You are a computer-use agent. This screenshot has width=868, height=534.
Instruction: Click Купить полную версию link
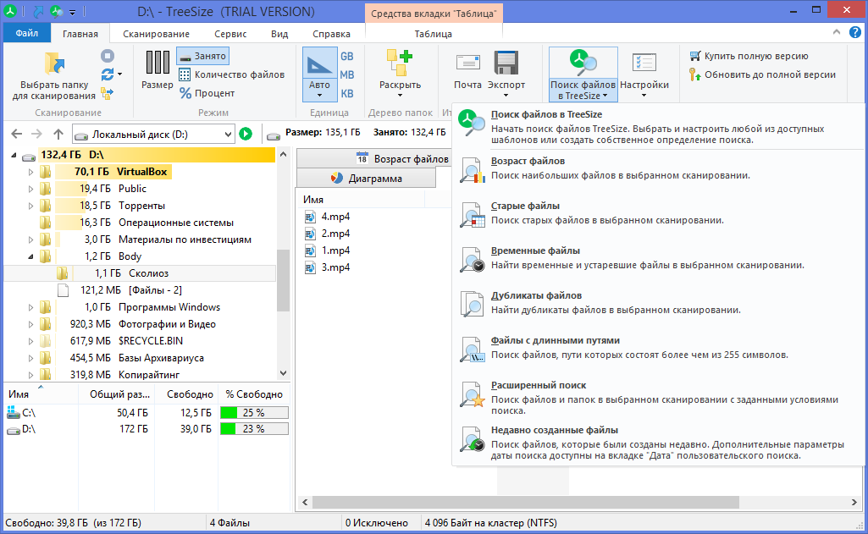(x=749, y=56)
